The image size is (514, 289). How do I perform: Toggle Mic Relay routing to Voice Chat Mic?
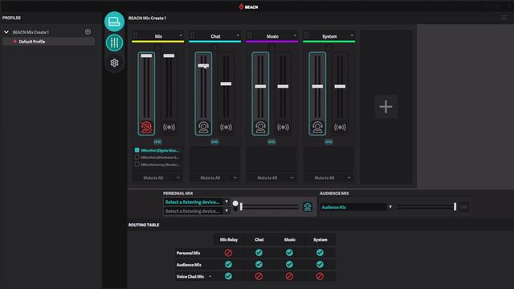(x=228, y=276)
